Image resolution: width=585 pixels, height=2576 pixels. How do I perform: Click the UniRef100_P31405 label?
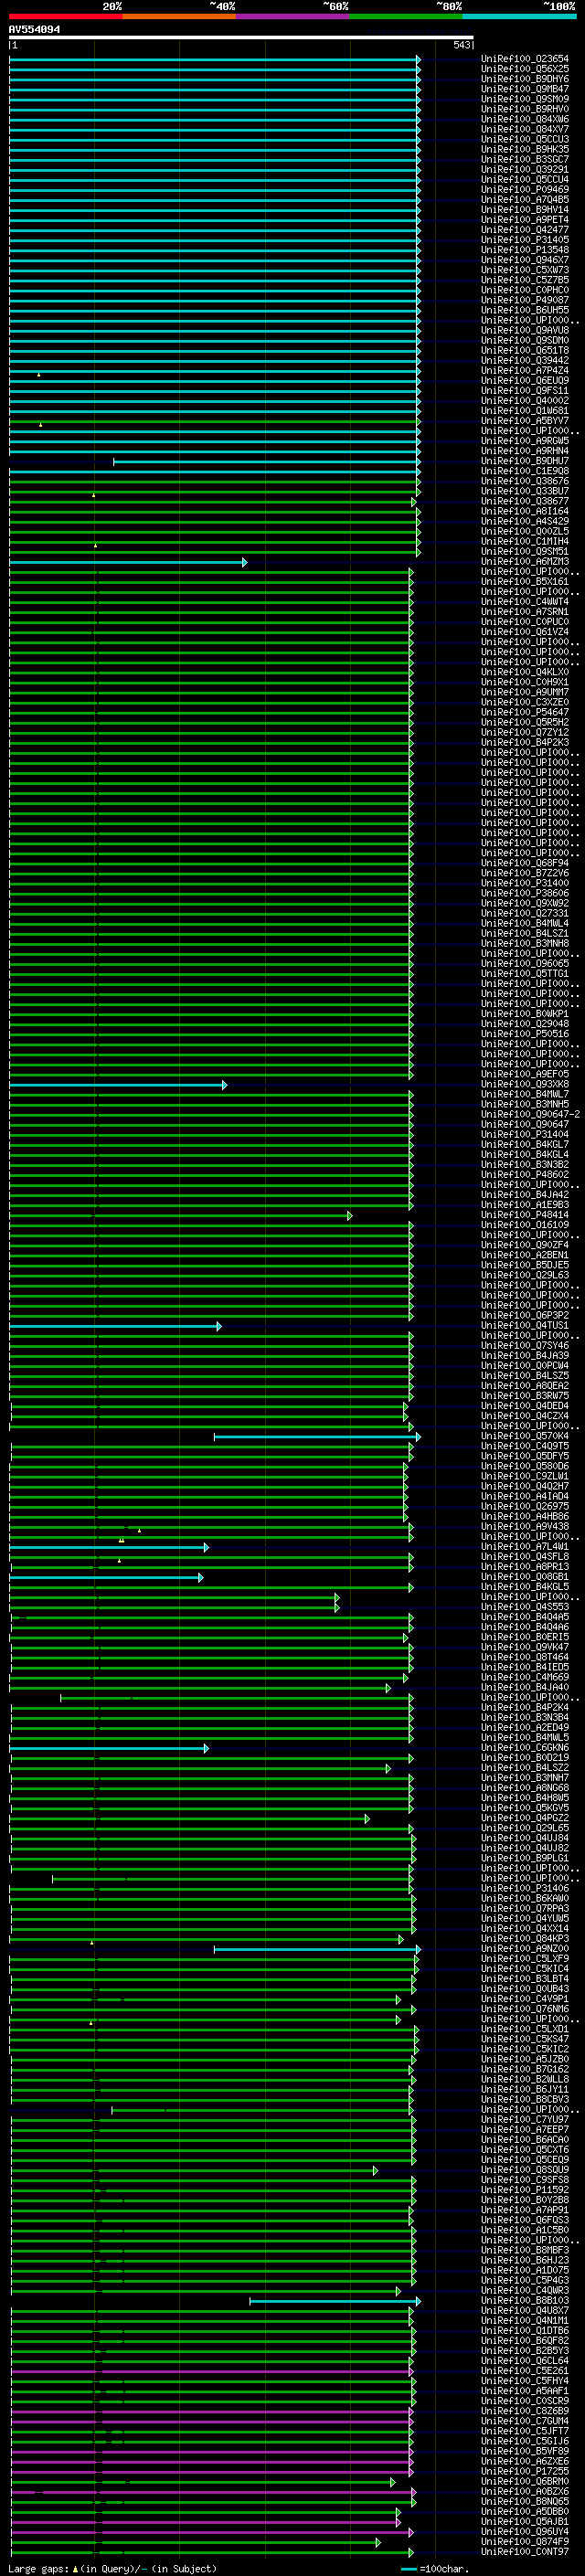pos(524,240)
